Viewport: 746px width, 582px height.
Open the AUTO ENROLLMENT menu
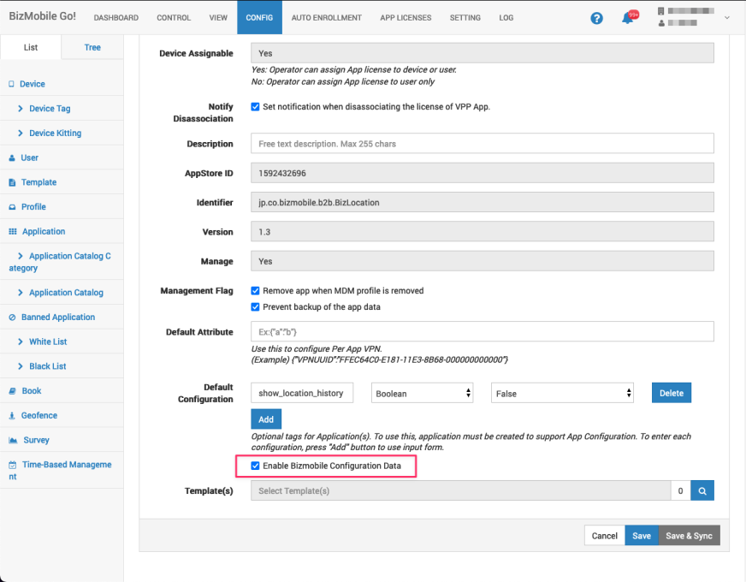click(326, 18)
